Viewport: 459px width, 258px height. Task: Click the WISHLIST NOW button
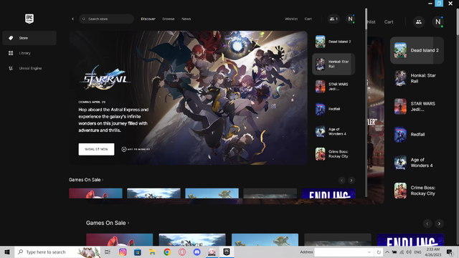96,149
